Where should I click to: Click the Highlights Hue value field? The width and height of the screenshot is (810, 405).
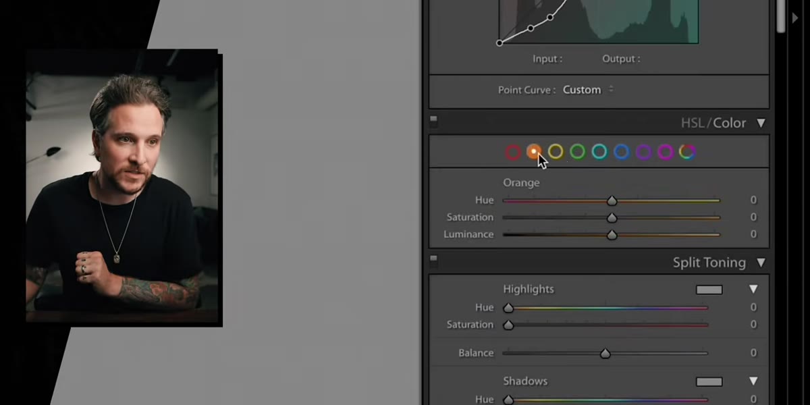753,307
